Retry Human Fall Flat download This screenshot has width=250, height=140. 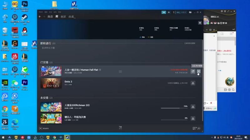tap(193, 72)
